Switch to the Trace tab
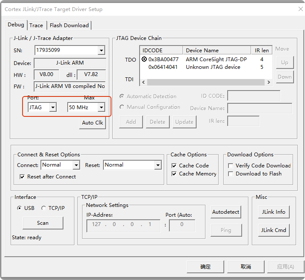305x280 pixels. [36, 25]
